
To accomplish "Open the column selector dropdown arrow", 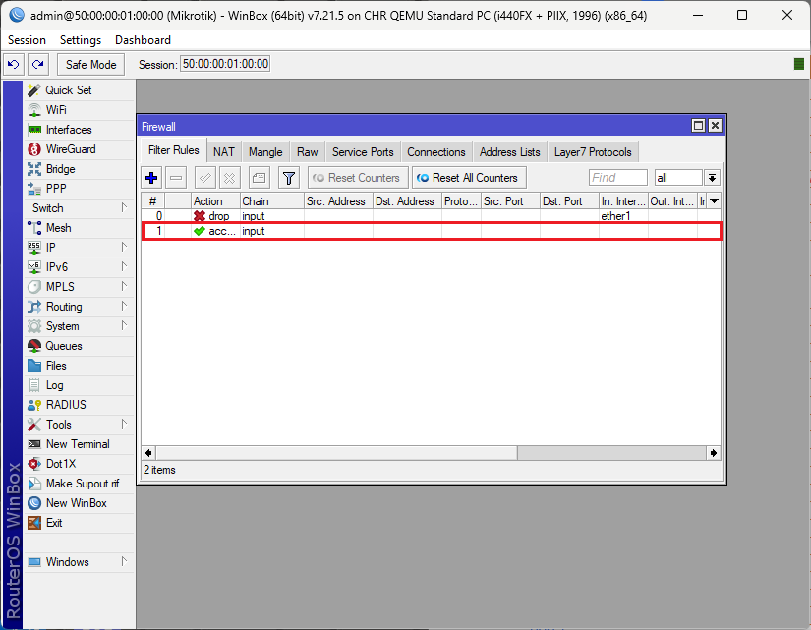I will (715, 201).
